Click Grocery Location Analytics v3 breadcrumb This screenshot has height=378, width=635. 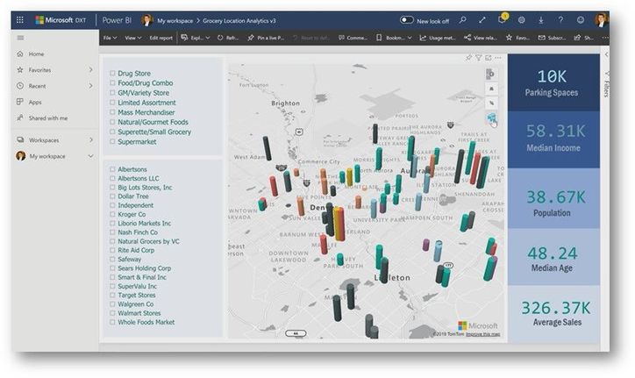239,21
